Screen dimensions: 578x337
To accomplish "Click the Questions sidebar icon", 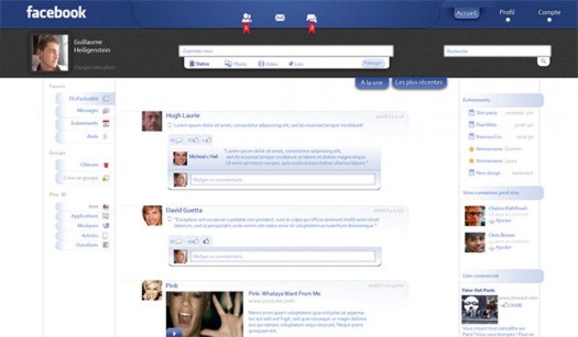I will [x=106, y=245].
